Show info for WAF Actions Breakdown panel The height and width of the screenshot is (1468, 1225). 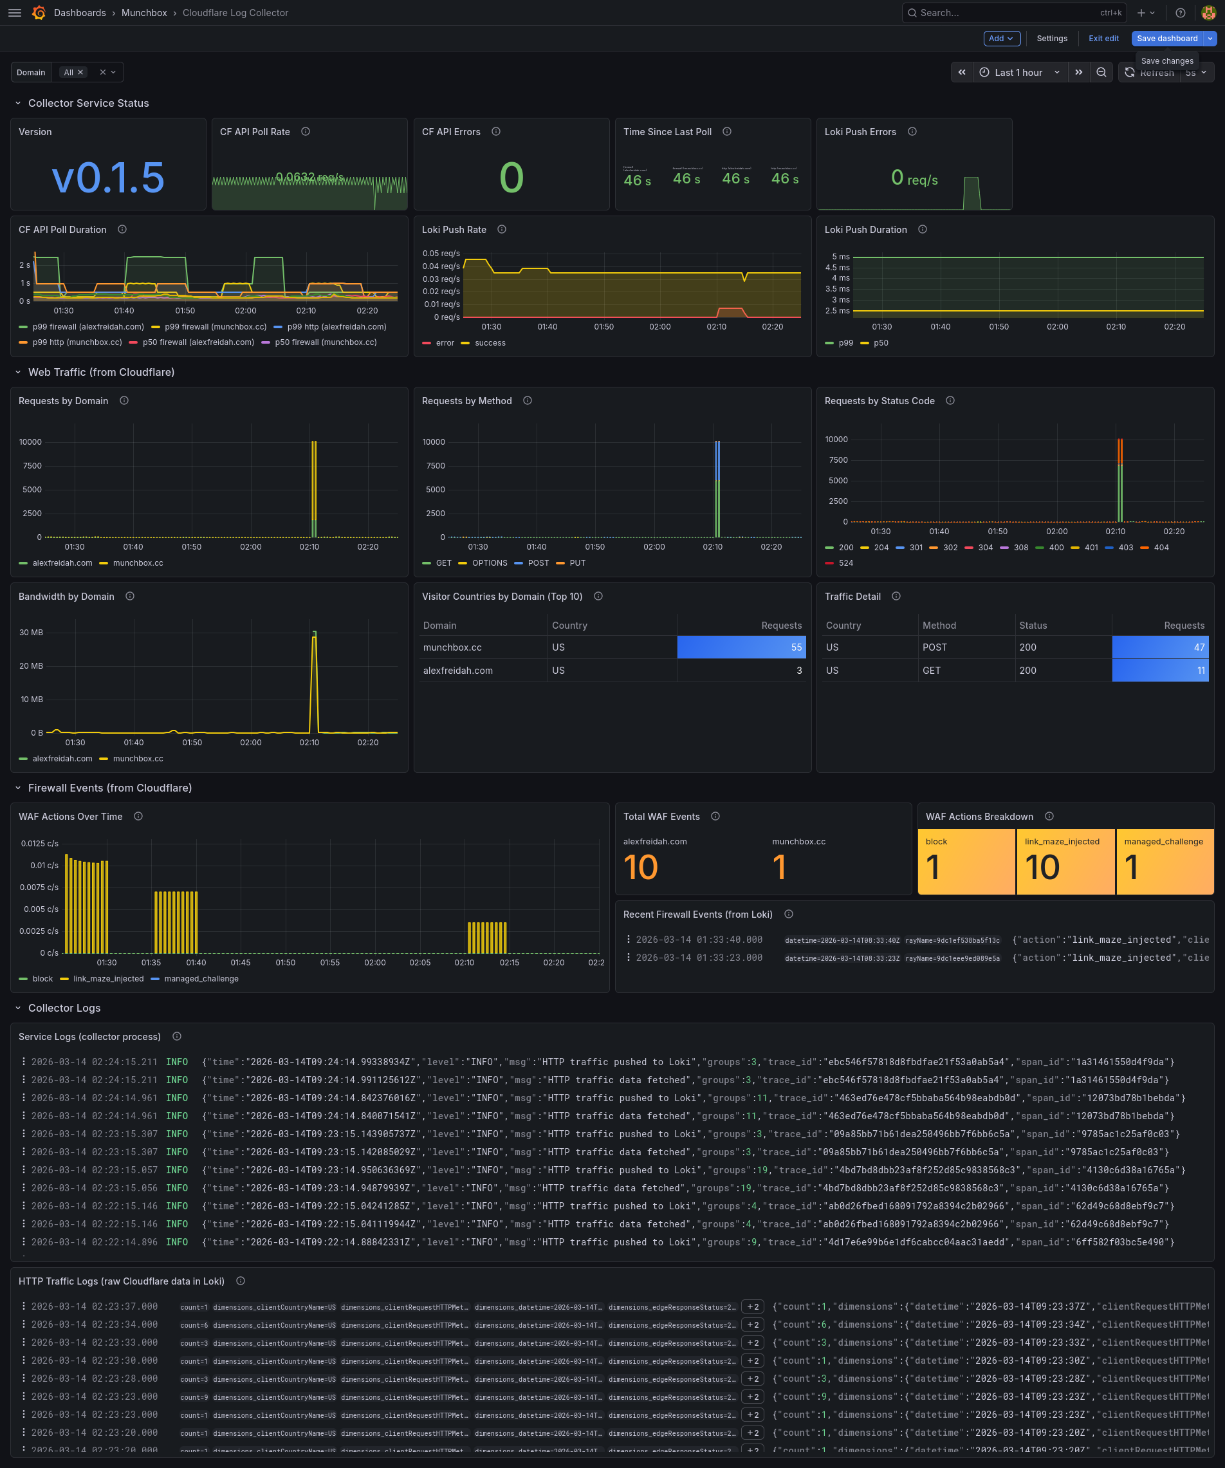[x=1049, y=817]
